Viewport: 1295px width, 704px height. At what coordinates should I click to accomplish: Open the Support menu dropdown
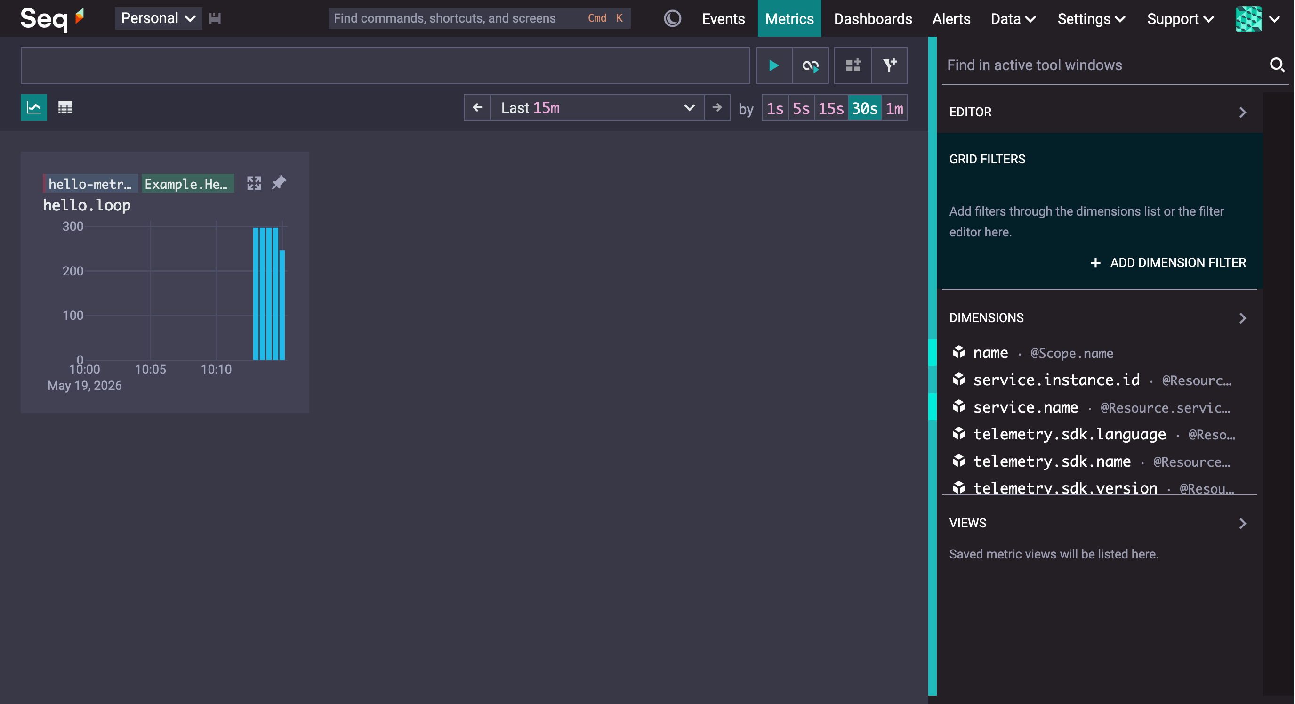point(1180,19)
